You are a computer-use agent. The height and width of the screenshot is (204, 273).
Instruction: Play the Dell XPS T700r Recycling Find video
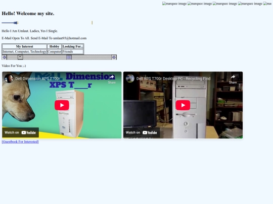(183, 105)
